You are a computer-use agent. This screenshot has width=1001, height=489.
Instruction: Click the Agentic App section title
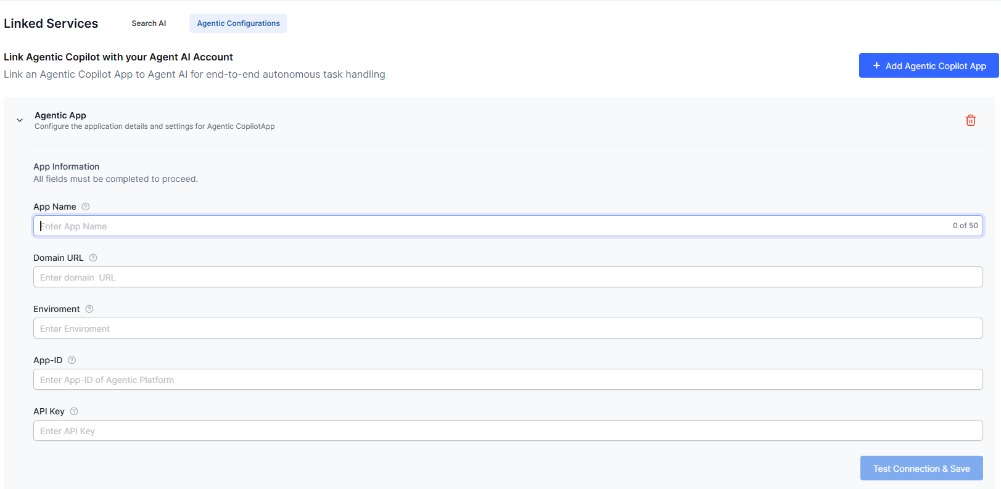click(x=60, y=115)
